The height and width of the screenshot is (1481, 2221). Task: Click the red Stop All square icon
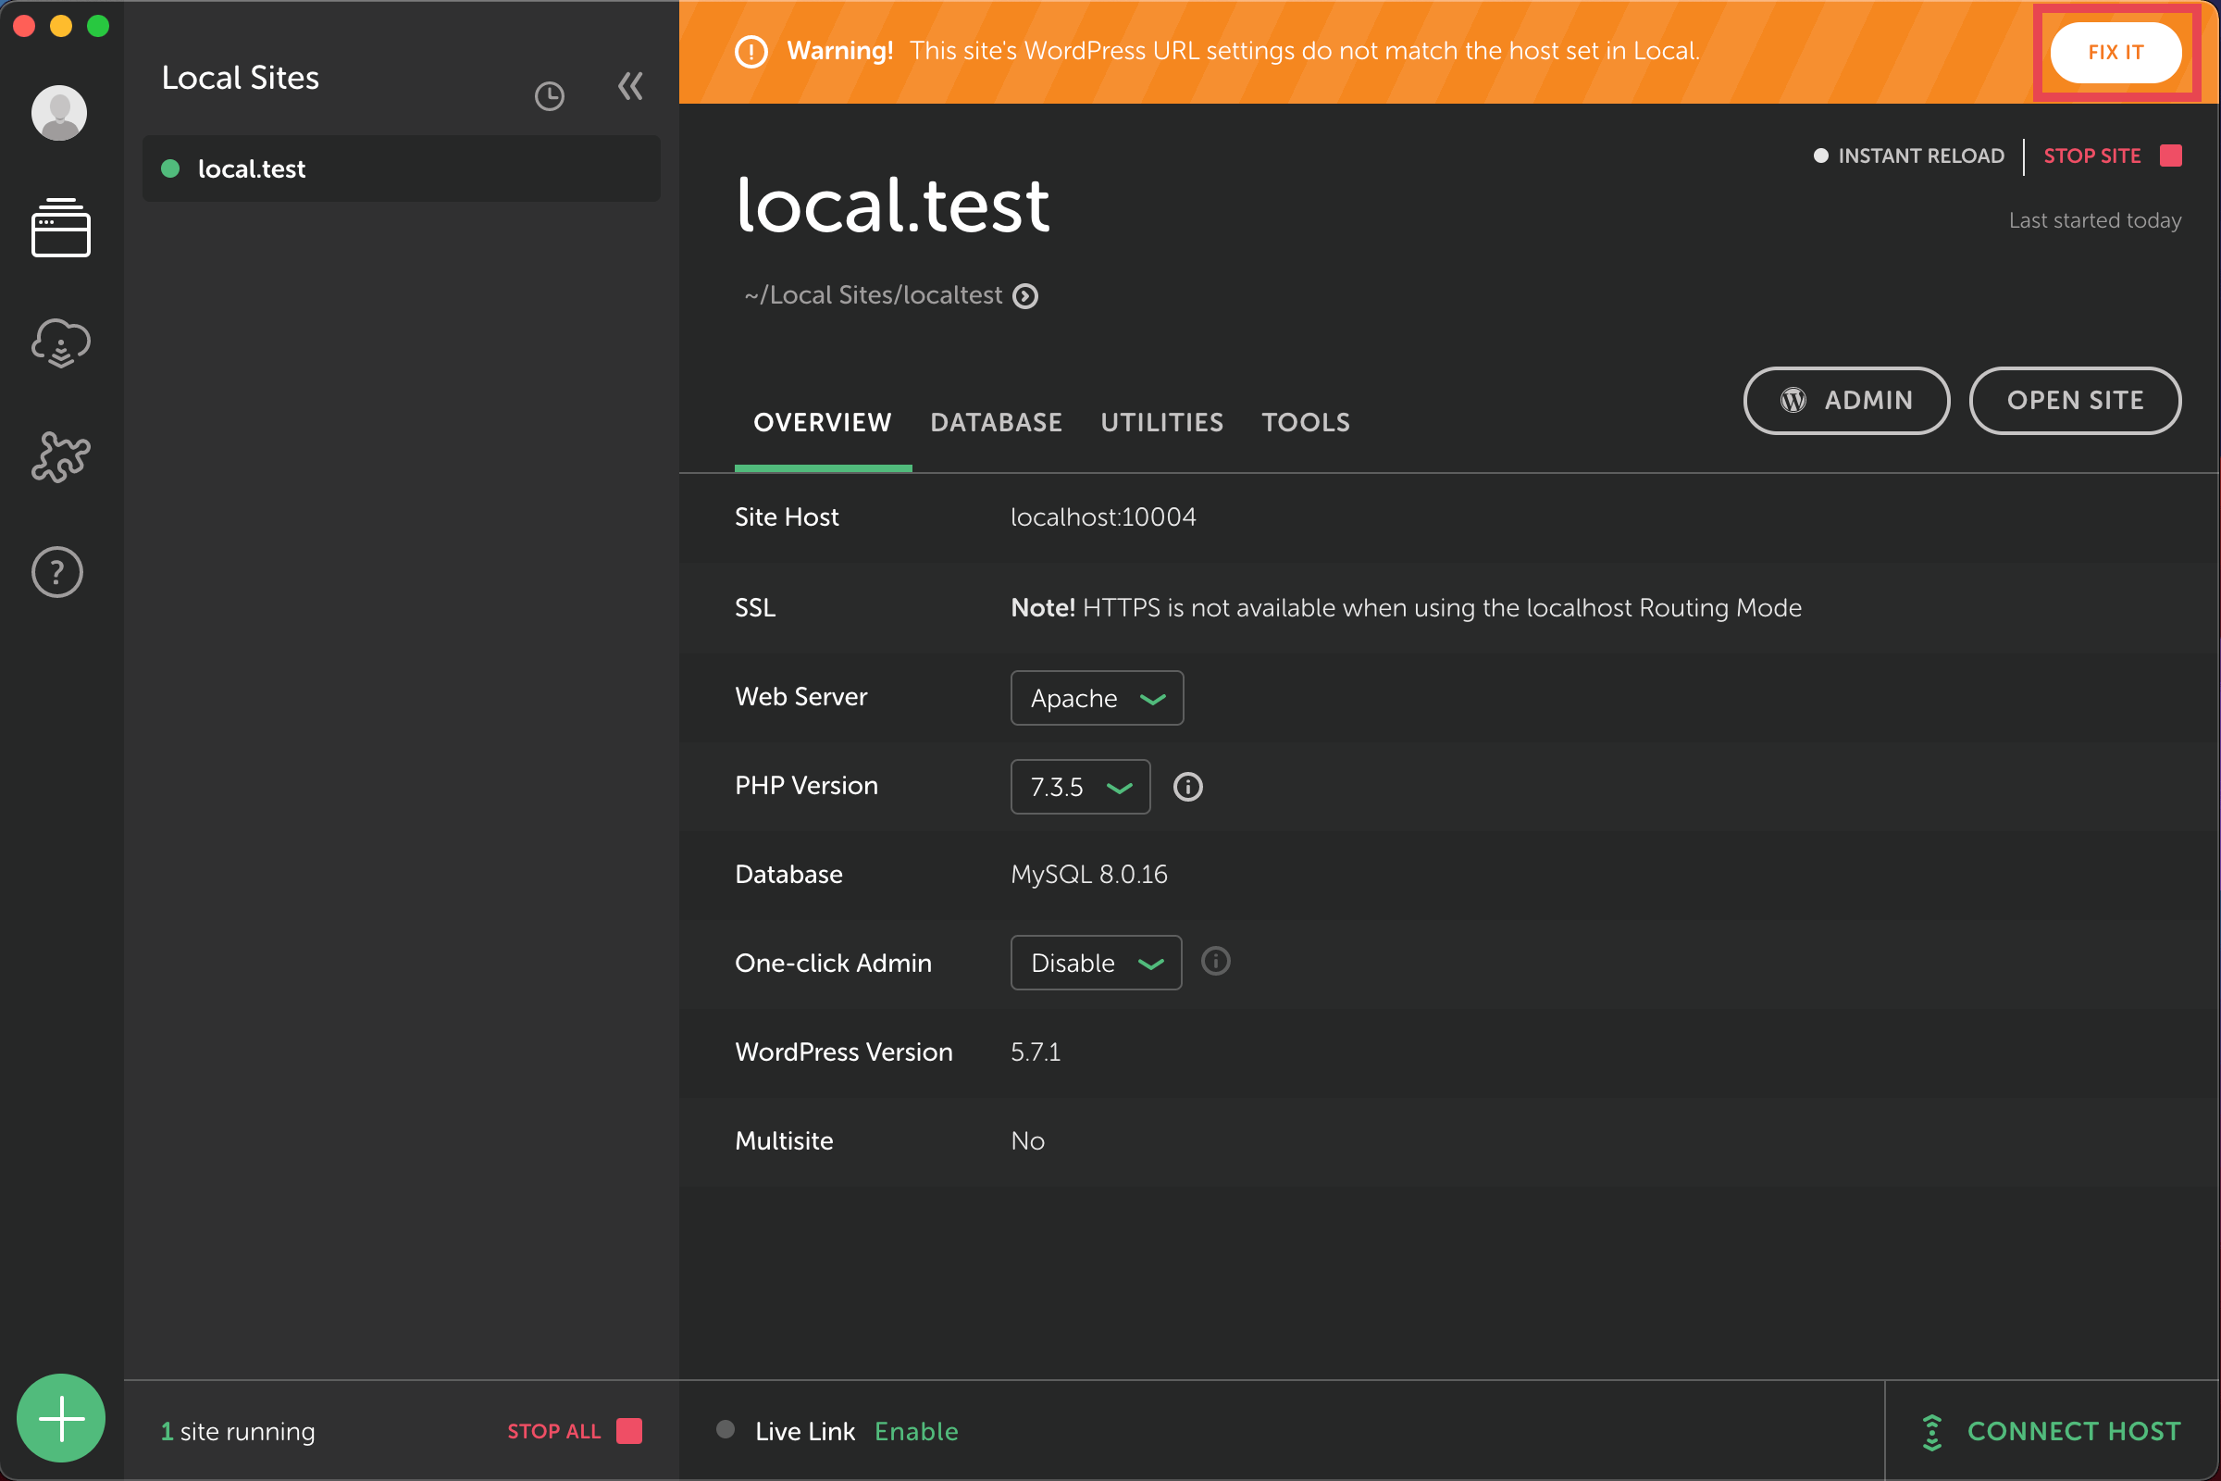(629, 1431)
